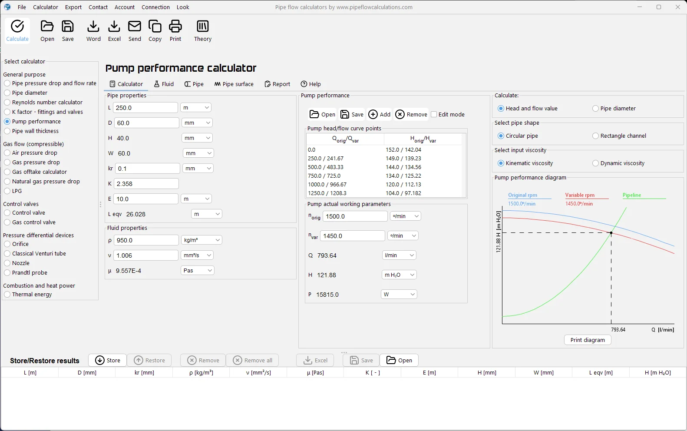Select Pipe pressure drop and flow rate

tap(50, 83)
